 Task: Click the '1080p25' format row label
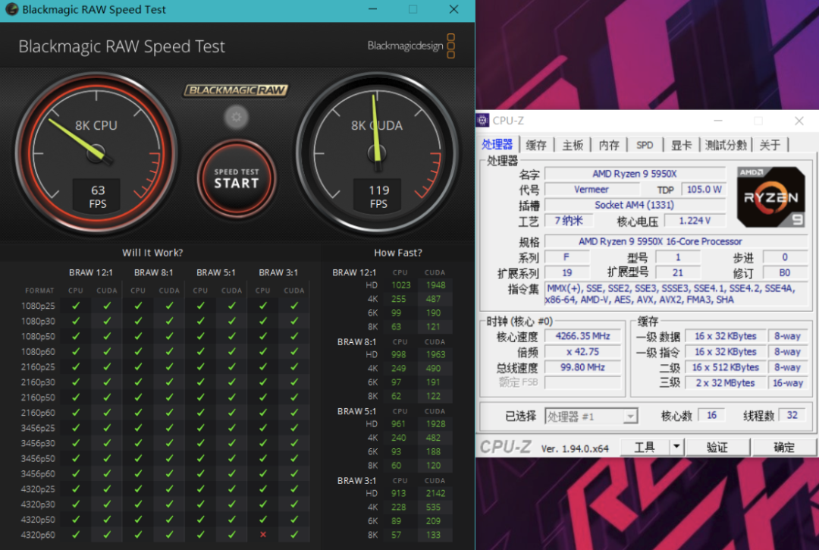[38, 306]
